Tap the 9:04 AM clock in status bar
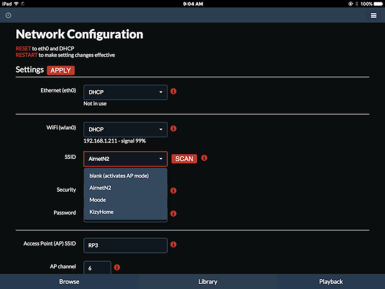385x289 pixels. click(x=193, y=4)
